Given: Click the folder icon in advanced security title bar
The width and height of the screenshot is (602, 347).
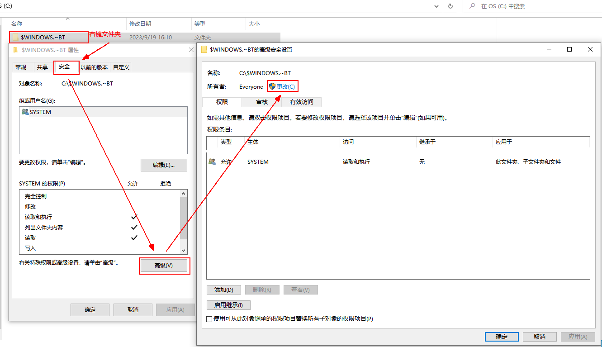Looking at the screenshot, I should tap(204, 49).
